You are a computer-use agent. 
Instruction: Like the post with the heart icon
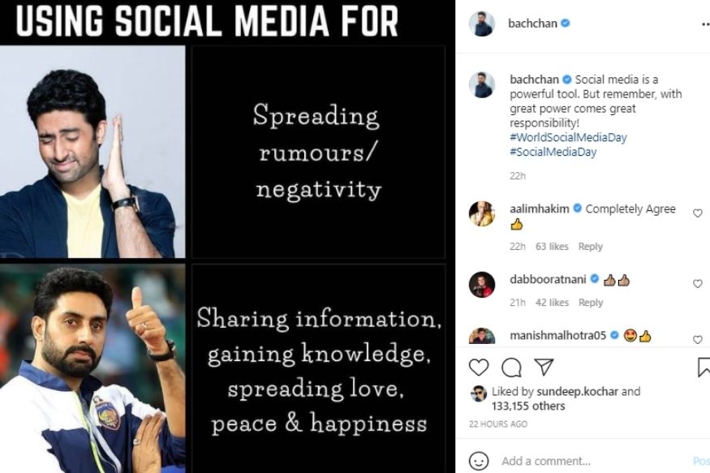479,367
